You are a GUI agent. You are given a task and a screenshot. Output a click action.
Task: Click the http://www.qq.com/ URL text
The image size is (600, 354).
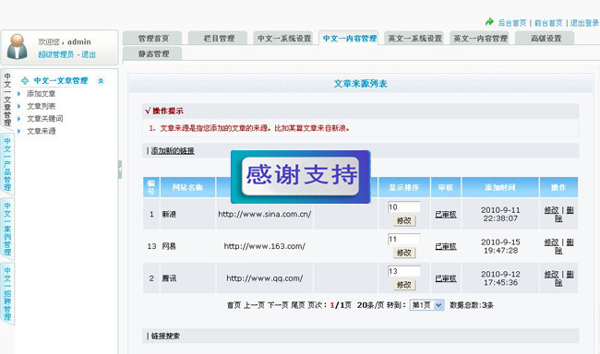(x=265, y=278)
